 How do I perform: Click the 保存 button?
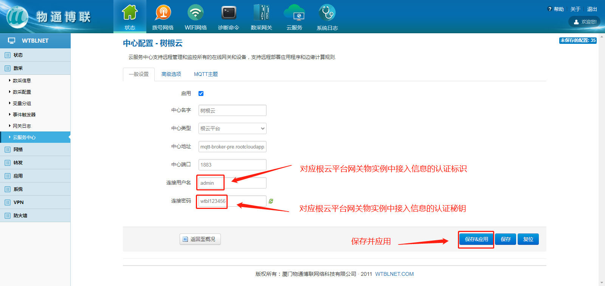pyautogui.click(x=506, y=239)
